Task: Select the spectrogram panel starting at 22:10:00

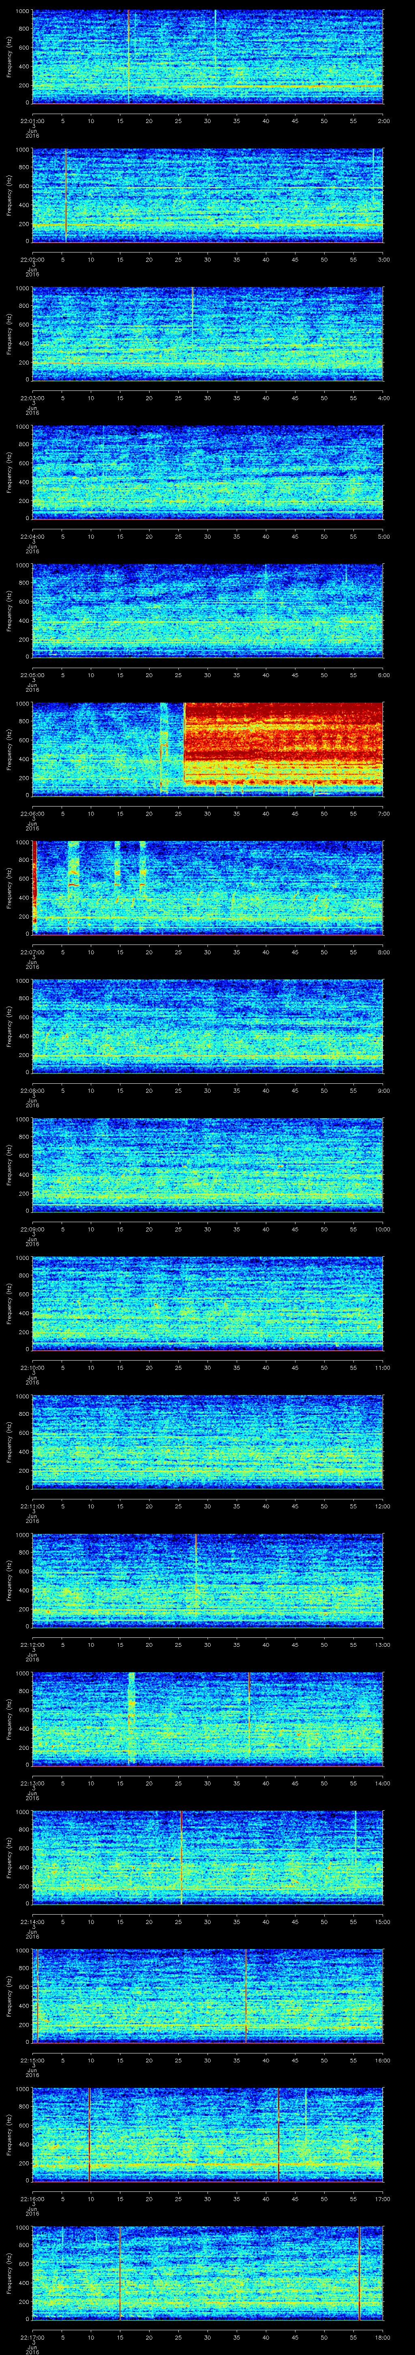Action: point(207,1303)
